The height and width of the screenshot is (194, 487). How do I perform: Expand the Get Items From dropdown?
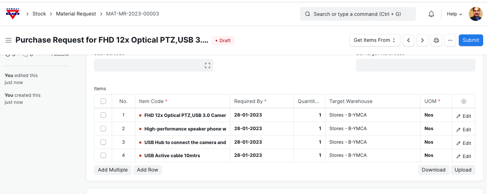pos(375,40)
